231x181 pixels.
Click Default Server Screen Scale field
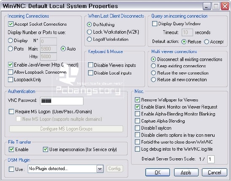(211, 159)
